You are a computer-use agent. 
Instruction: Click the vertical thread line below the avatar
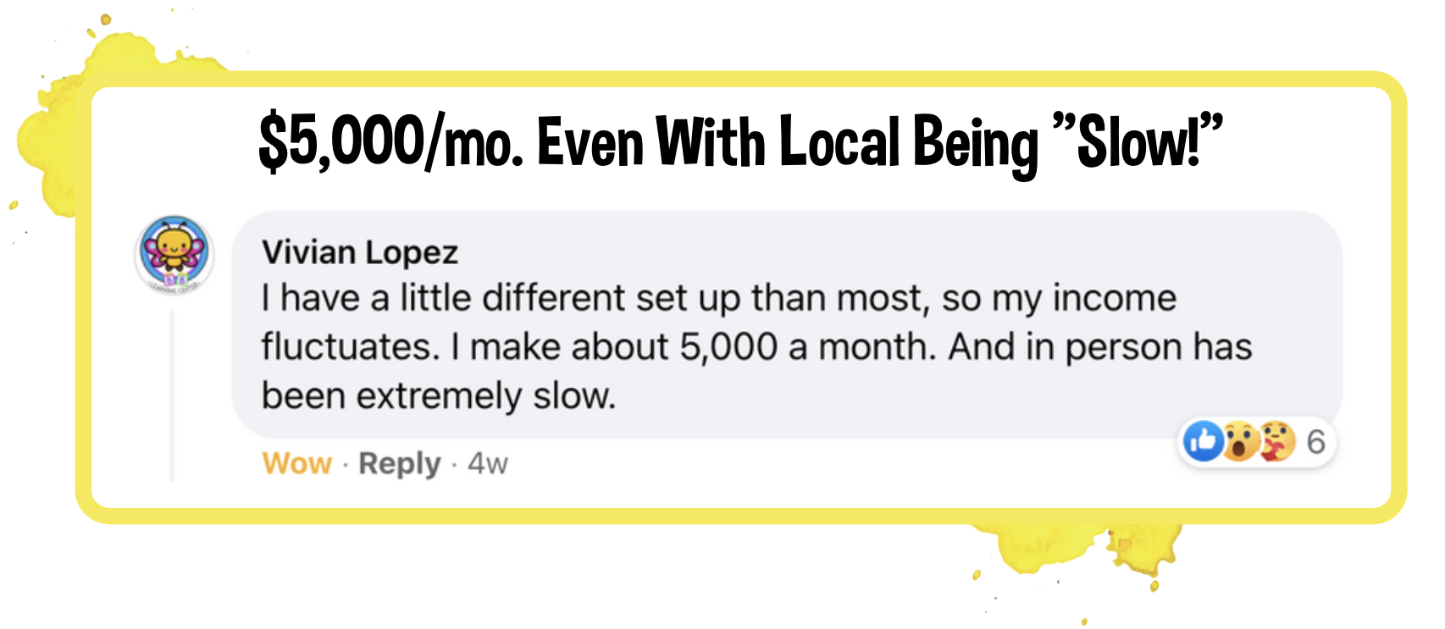[173, 395]
